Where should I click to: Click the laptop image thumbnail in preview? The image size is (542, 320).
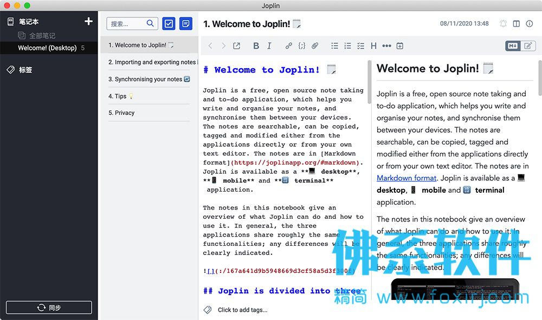(x=455, y=289)
